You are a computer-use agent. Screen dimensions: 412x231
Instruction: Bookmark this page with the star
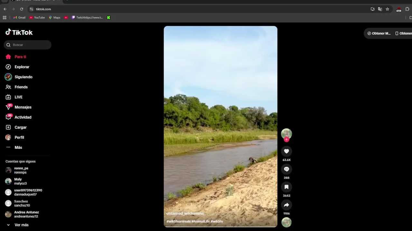(x=387, y=9)
